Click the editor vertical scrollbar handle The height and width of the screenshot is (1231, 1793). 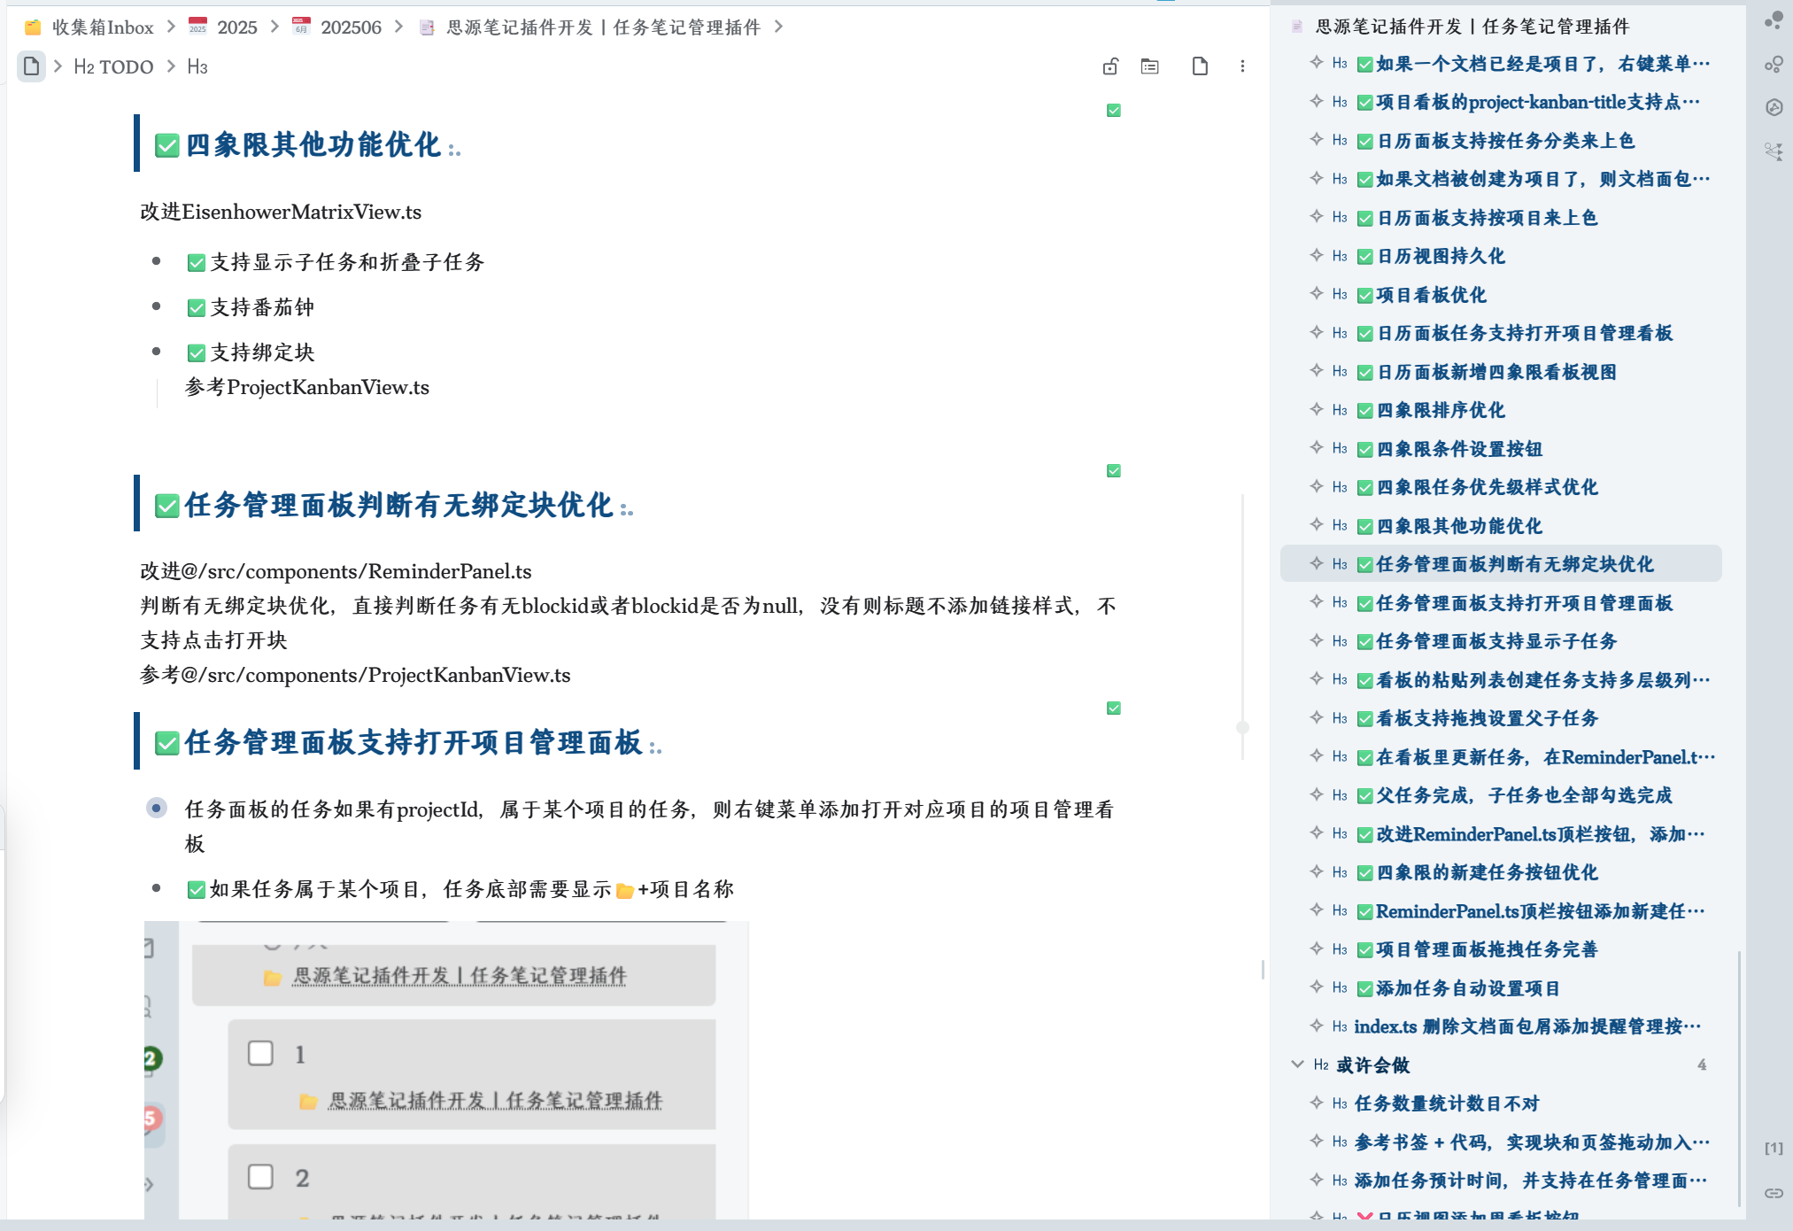point(1242,727)
